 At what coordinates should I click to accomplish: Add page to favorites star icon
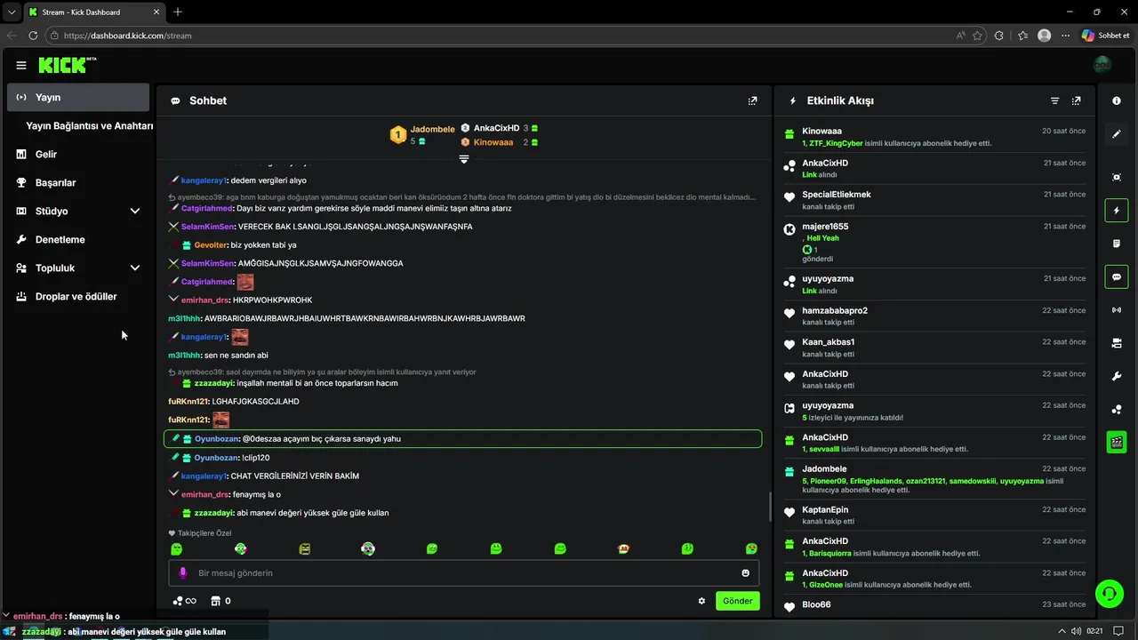click(977, 36)
